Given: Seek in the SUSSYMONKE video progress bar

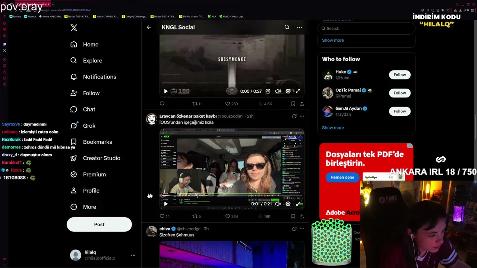Looking at the screenshot, I should pyautogui.click(x=232, y=83).
